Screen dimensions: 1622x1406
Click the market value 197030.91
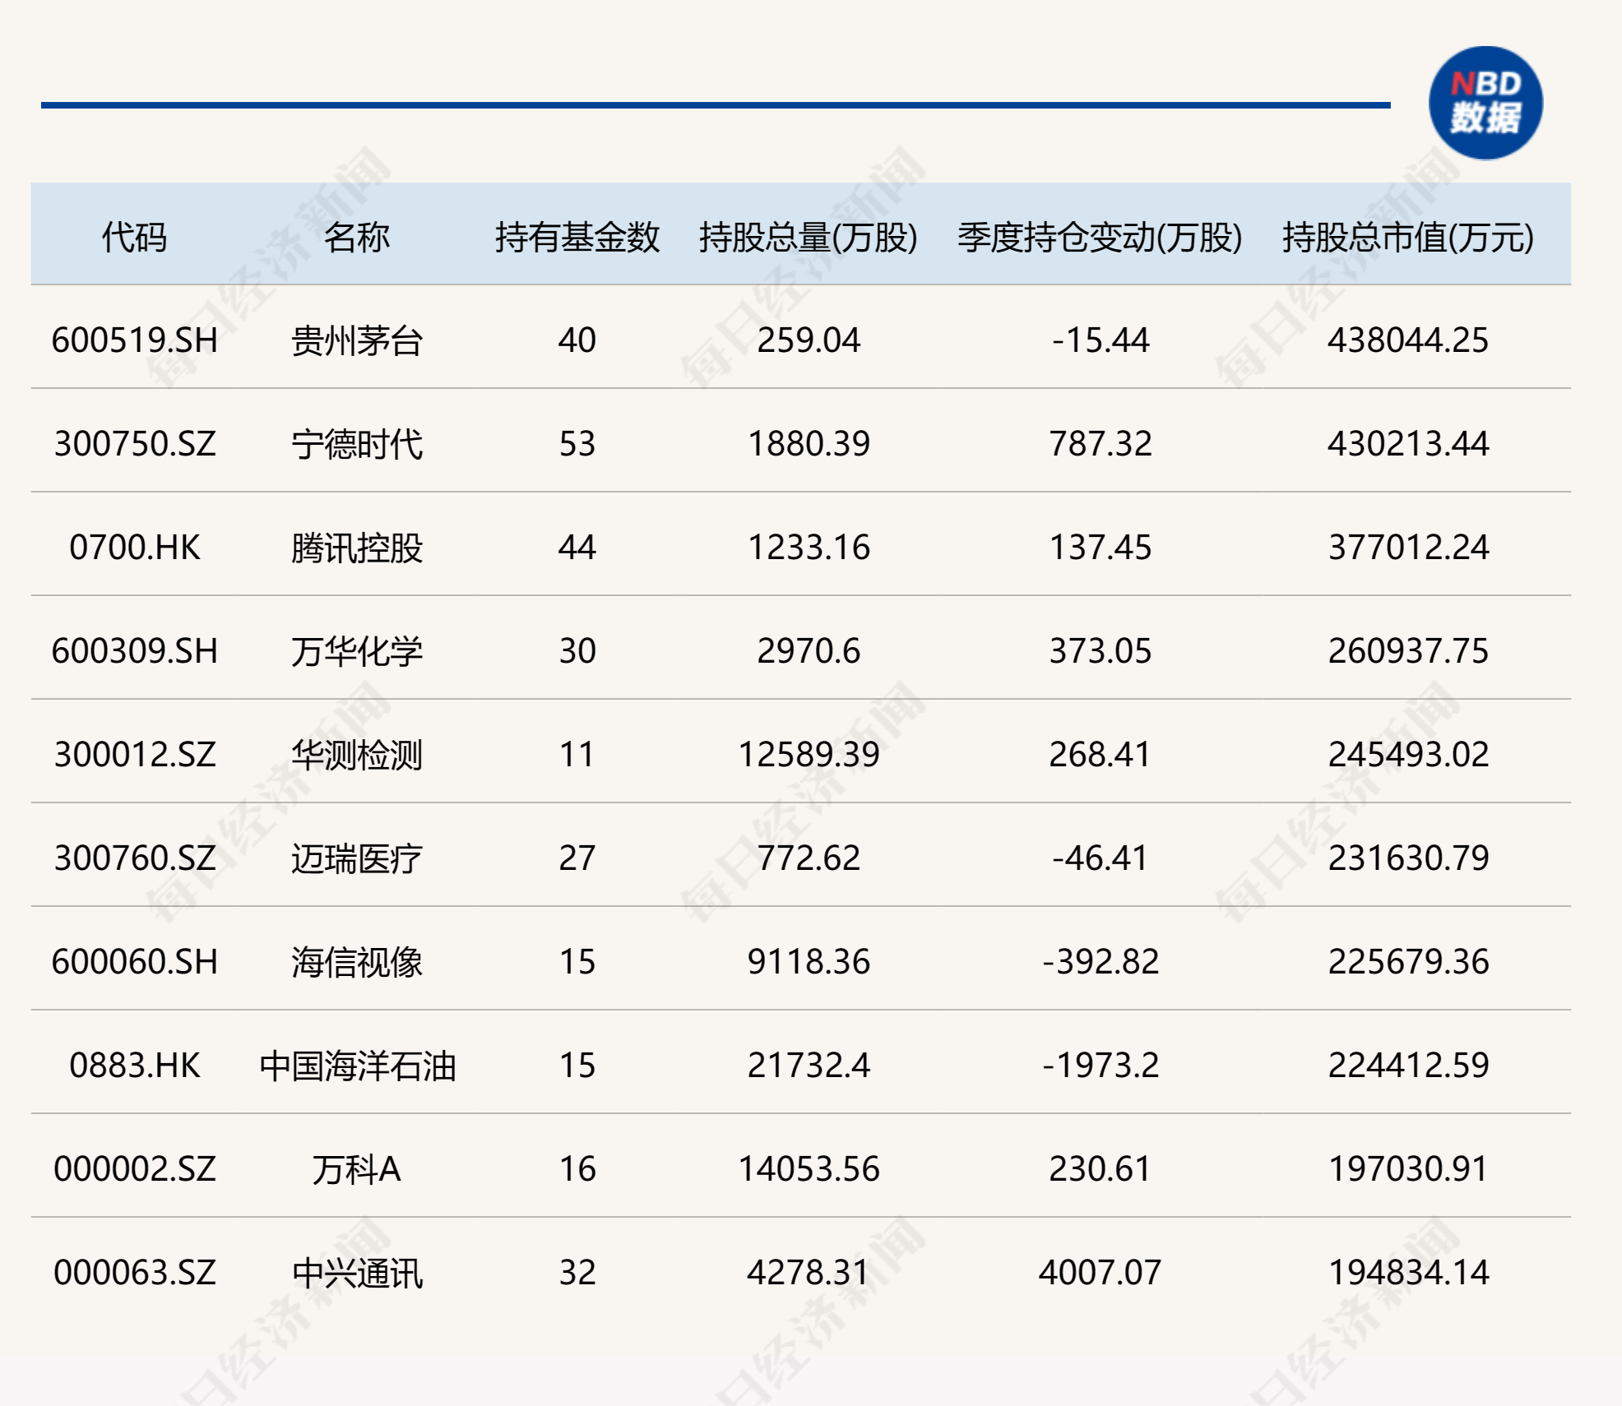click(1408, 1169)
